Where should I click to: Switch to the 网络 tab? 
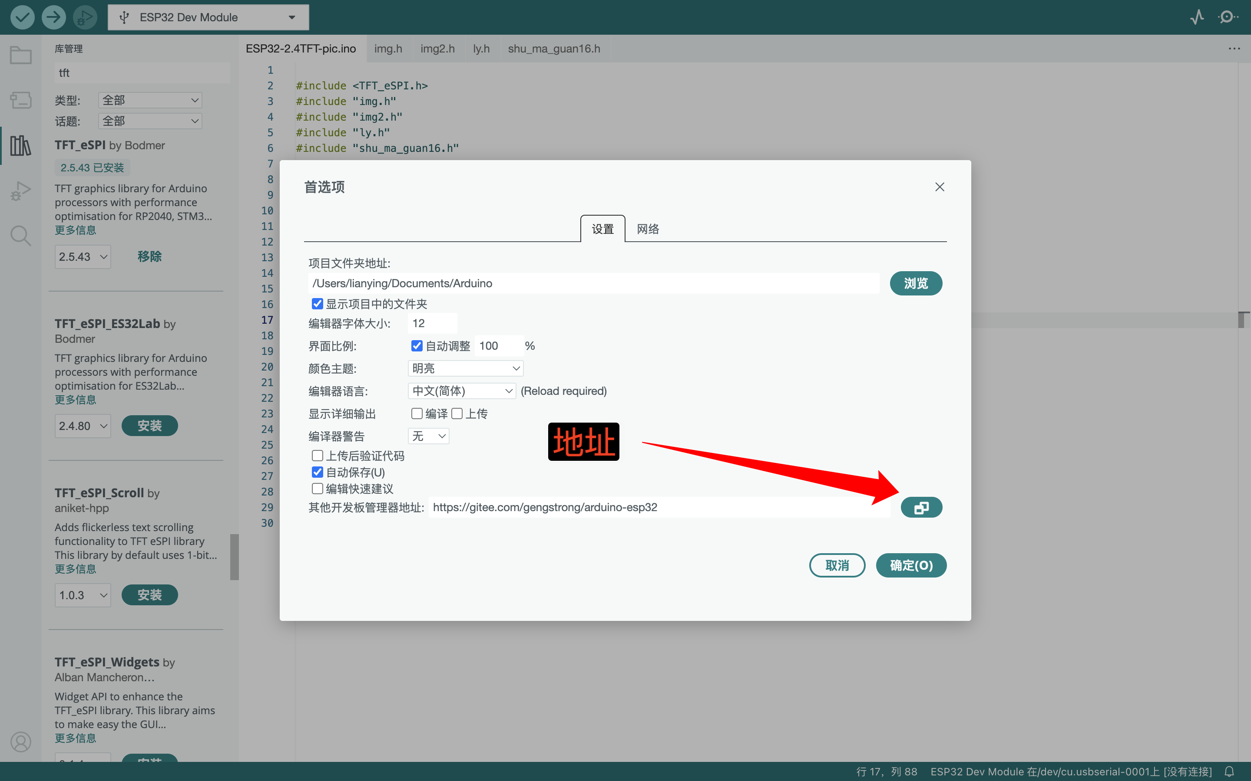(x=648, y=229)
